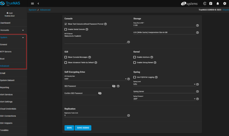Show help for Syslog Server
This screenshot has width=229, height=136.
[x=197, y=91]
